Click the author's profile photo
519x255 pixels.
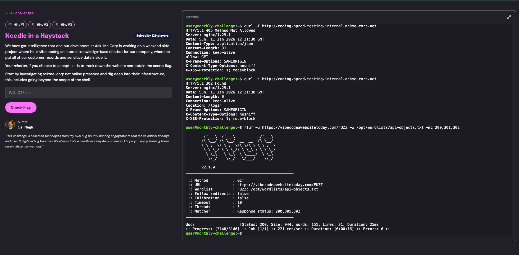coord(10,125)
